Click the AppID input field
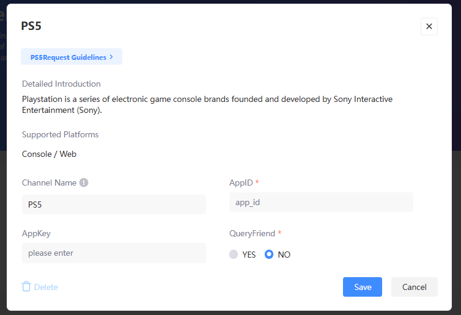 click(x=321, y=202)
